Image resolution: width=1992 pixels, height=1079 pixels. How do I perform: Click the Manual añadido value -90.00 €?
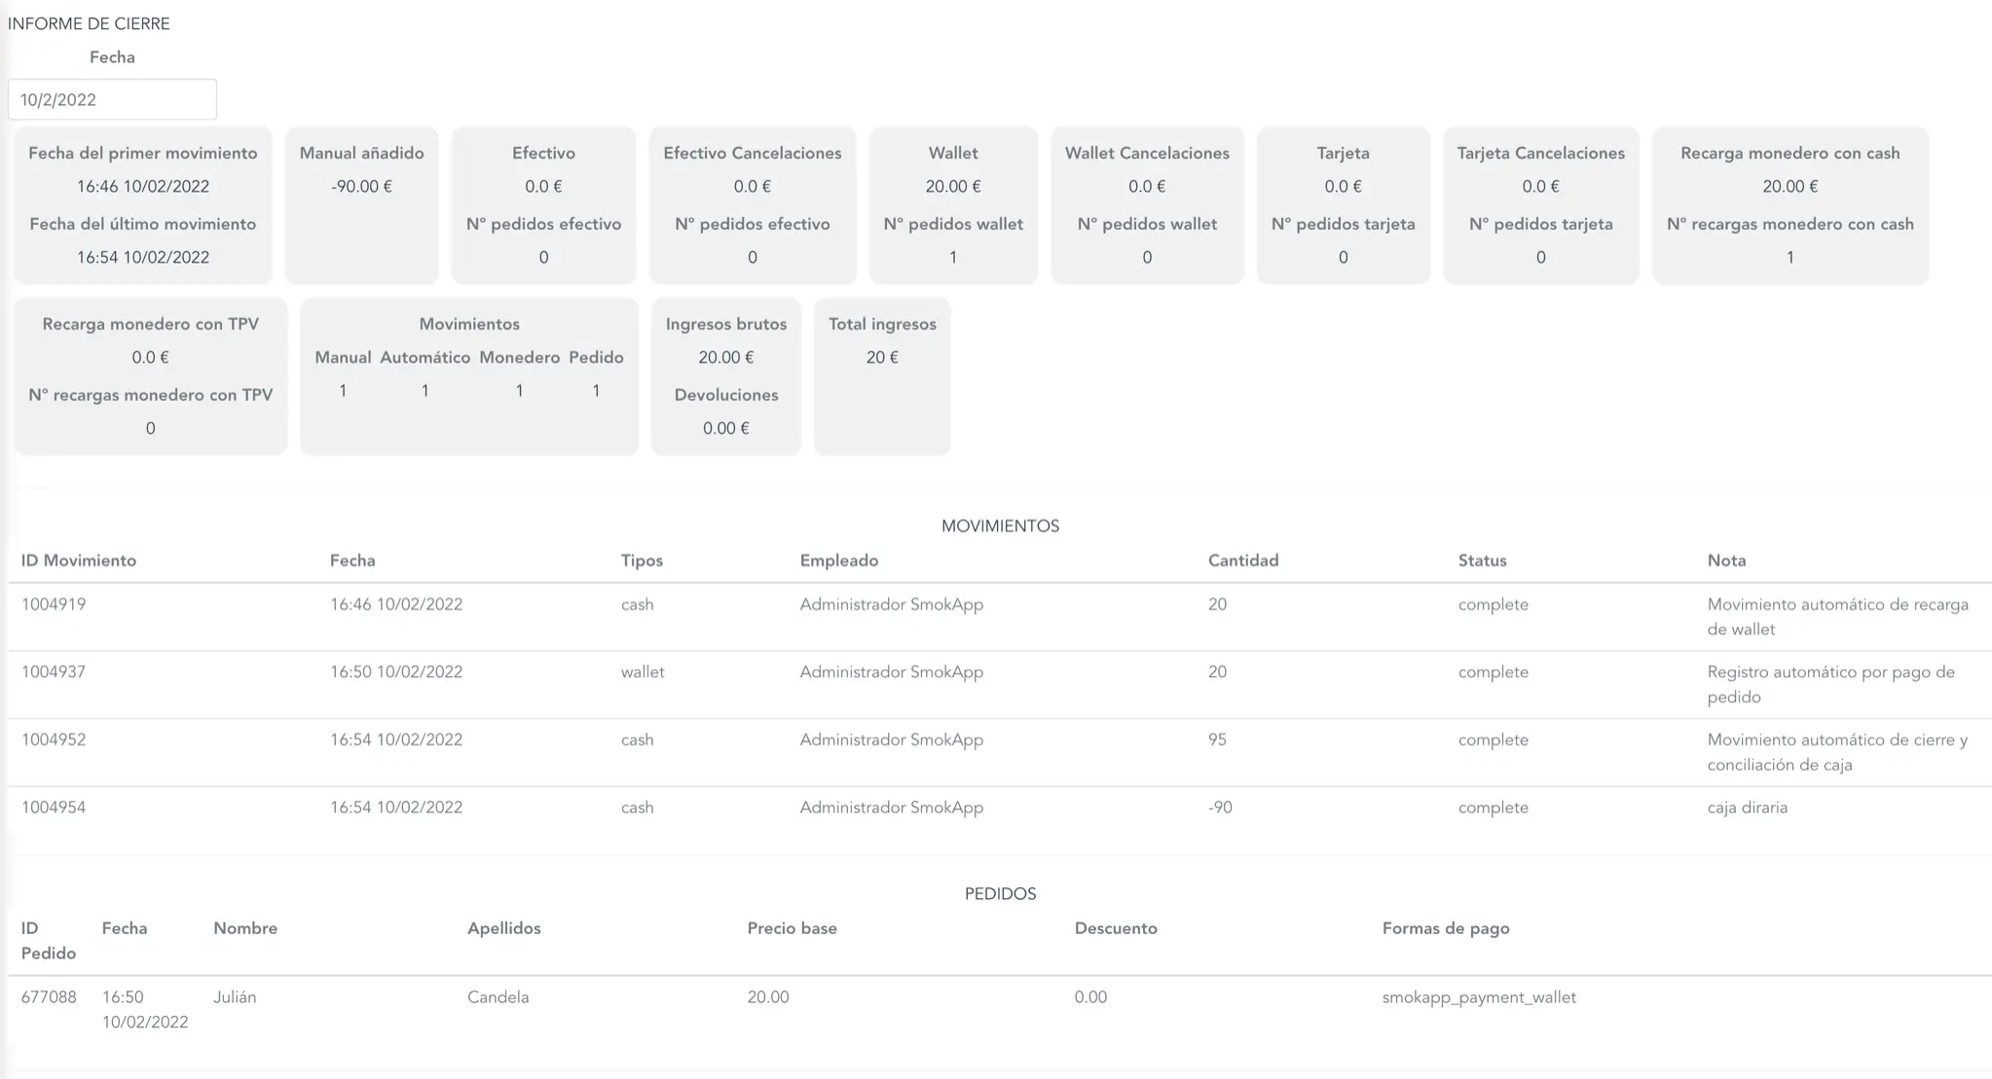361,186
